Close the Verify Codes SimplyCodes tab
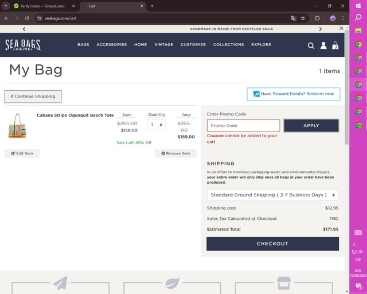The height and width of the screenshot is (294, 367). (x=73, y=6)
